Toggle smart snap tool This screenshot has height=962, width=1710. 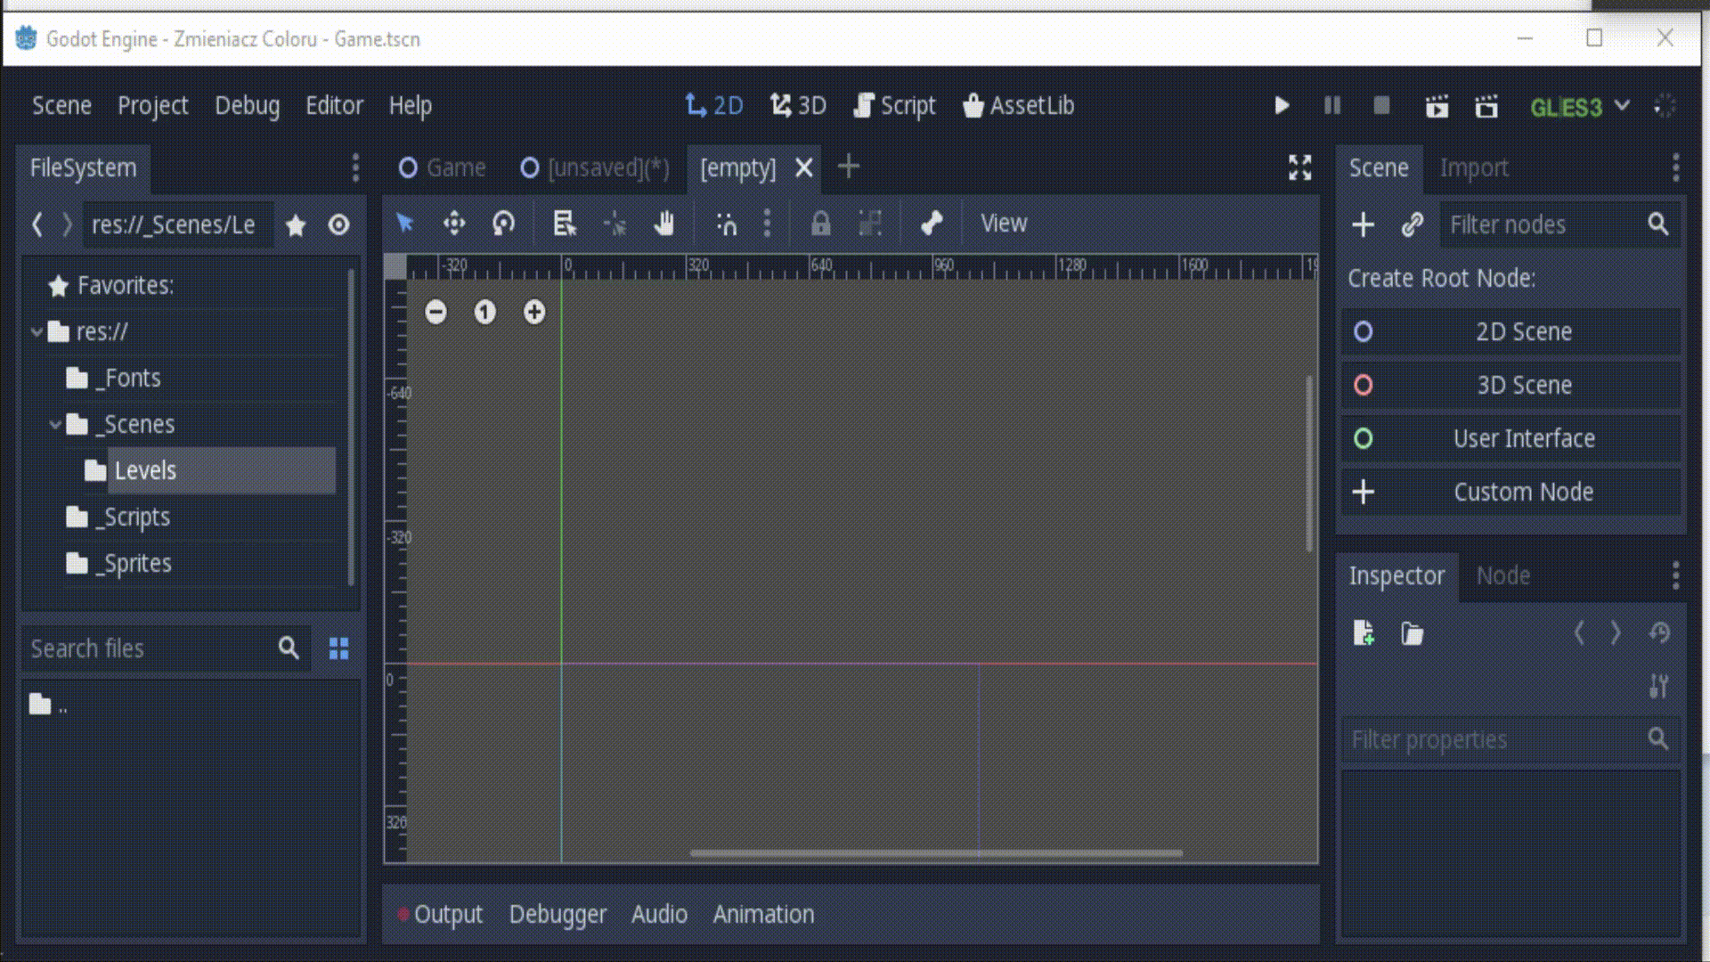coord(727,224)
